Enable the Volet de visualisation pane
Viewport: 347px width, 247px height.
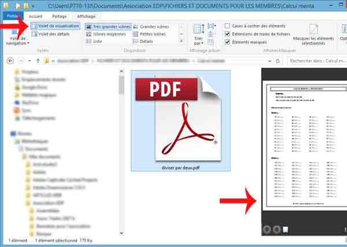(x=55, y=26)
